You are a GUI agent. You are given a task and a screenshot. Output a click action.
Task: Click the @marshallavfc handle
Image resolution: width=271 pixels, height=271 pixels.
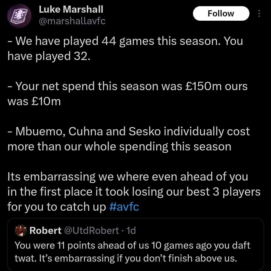72,21
